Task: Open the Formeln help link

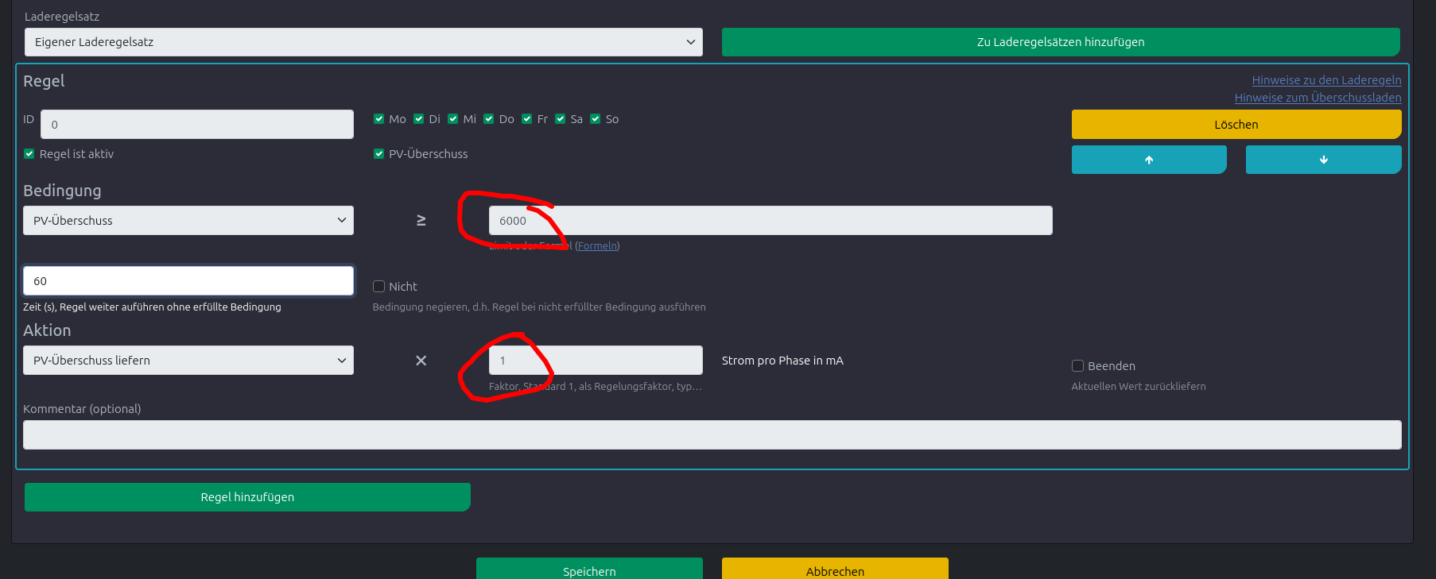Action: click(597, 246)
